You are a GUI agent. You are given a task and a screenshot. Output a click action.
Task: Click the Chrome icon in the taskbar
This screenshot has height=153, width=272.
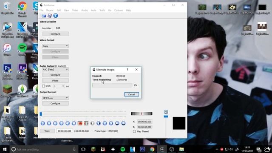(x=152, y=149)
